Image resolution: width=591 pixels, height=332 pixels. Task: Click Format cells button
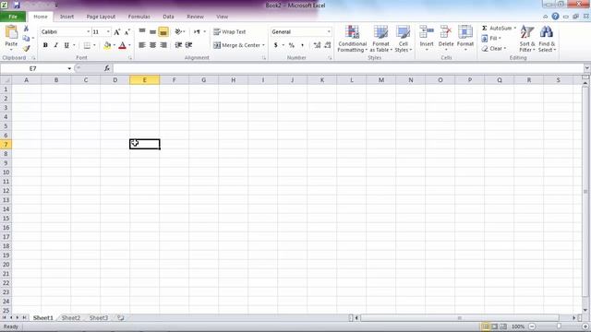point(465,39)
